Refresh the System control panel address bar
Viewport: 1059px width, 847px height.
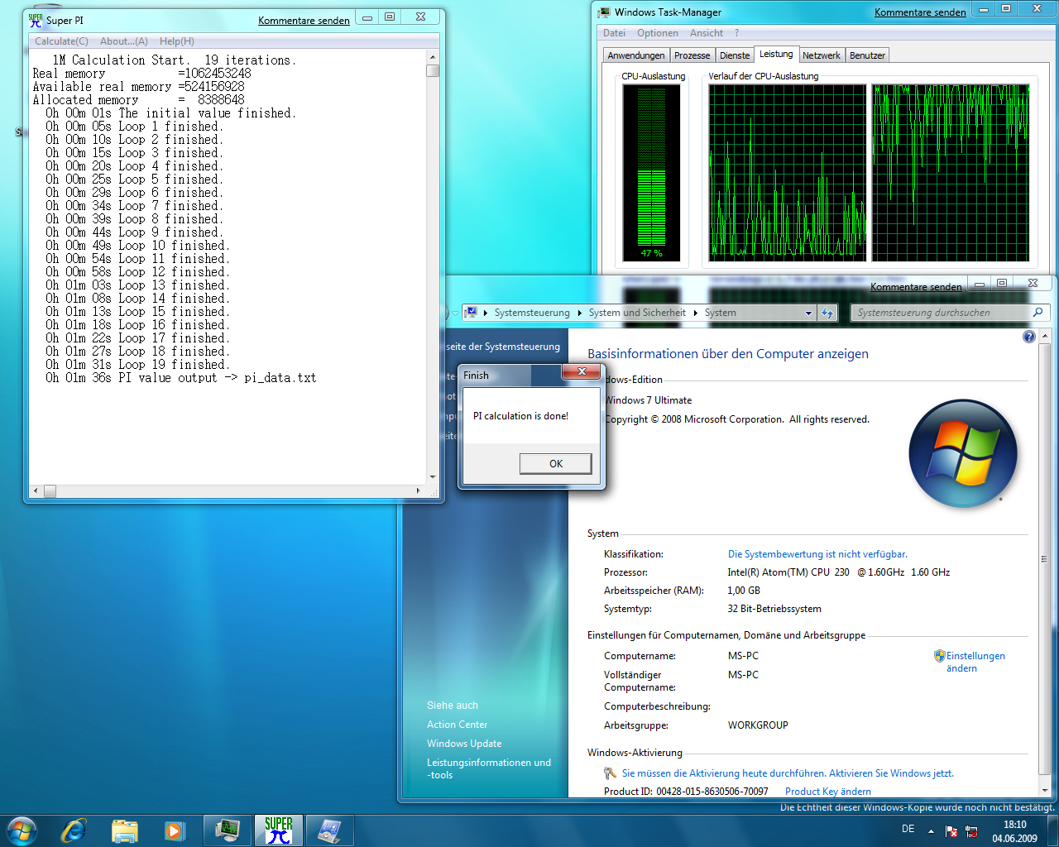[x=827, y=313]
